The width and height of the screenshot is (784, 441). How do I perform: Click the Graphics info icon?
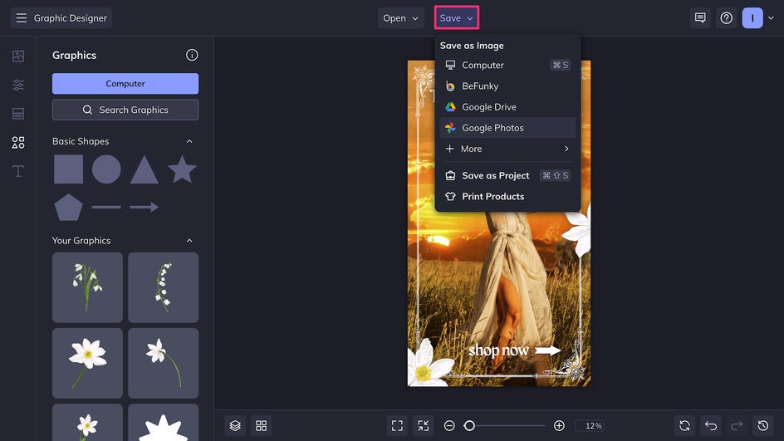pos(192,55)
